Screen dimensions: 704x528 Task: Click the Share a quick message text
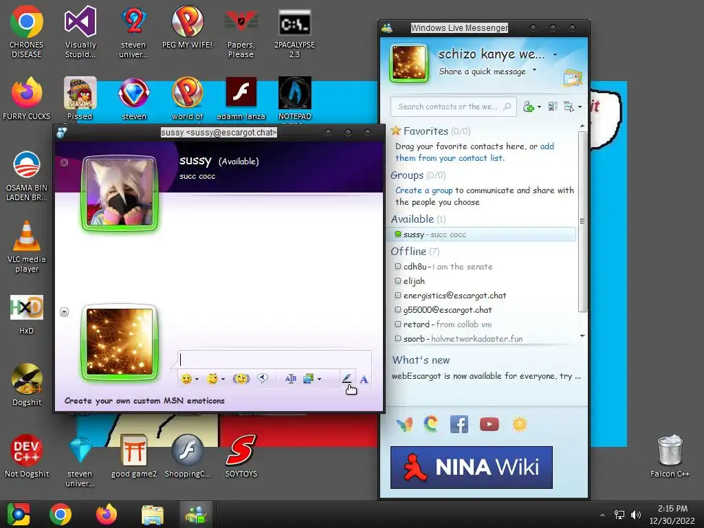point(482,71)
